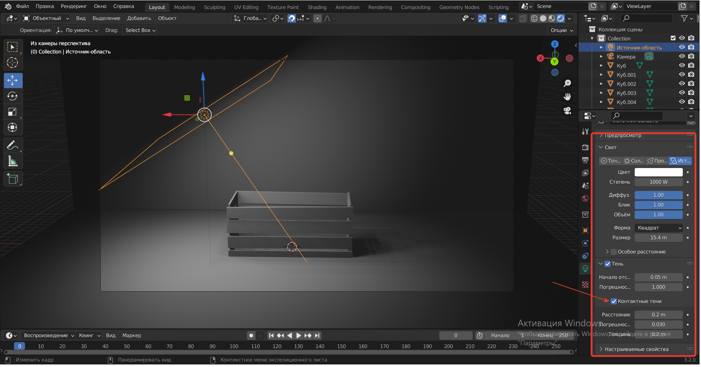The image size is (701, 367).
Task: Open the Select Box drag dropdown
Action: [140, 30]
